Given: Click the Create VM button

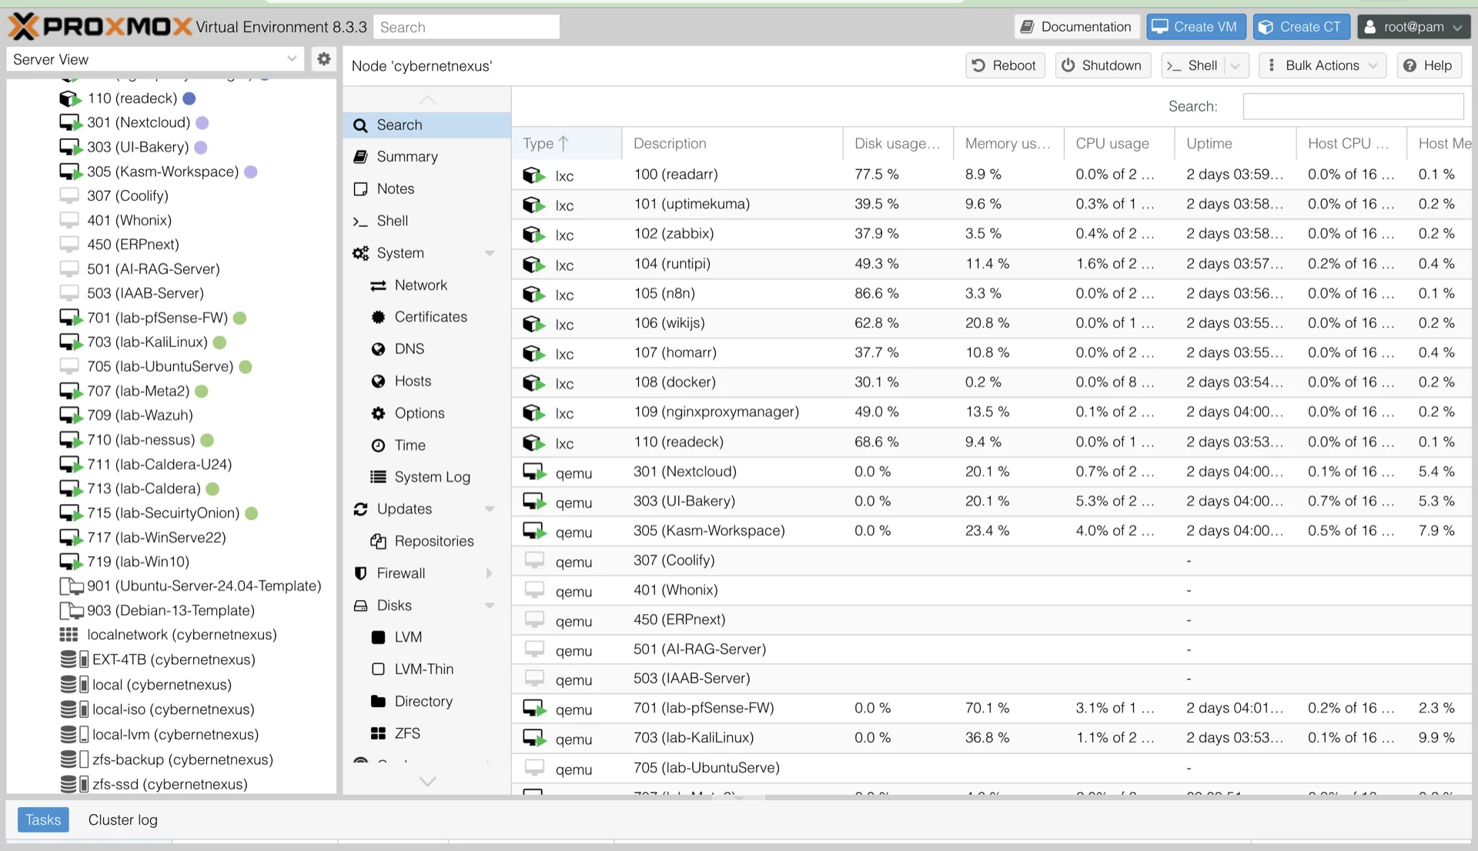Looking at the screenshot, I should (x=1195, y=26).
